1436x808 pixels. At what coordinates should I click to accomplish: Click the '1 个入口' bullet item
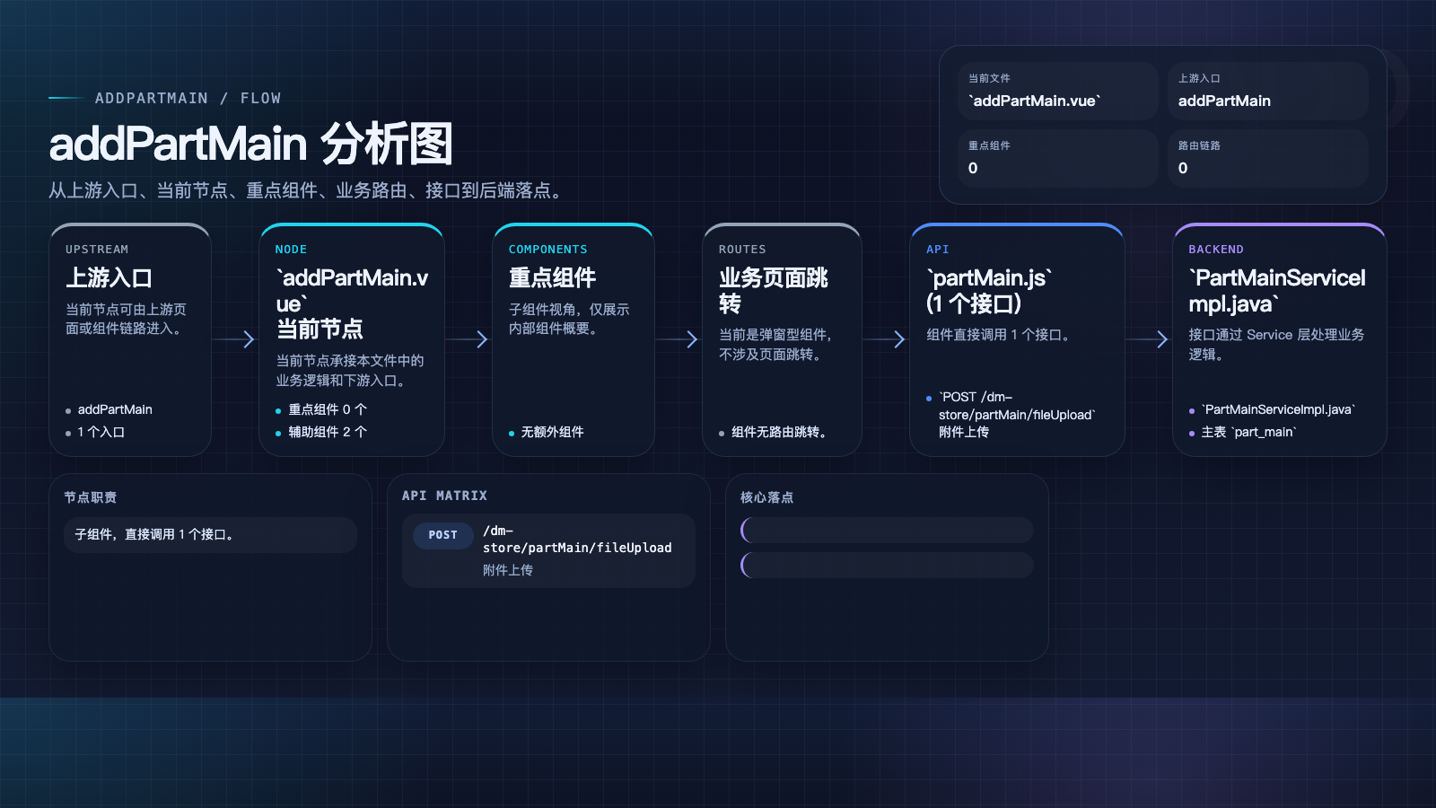[x=101, y=432]
